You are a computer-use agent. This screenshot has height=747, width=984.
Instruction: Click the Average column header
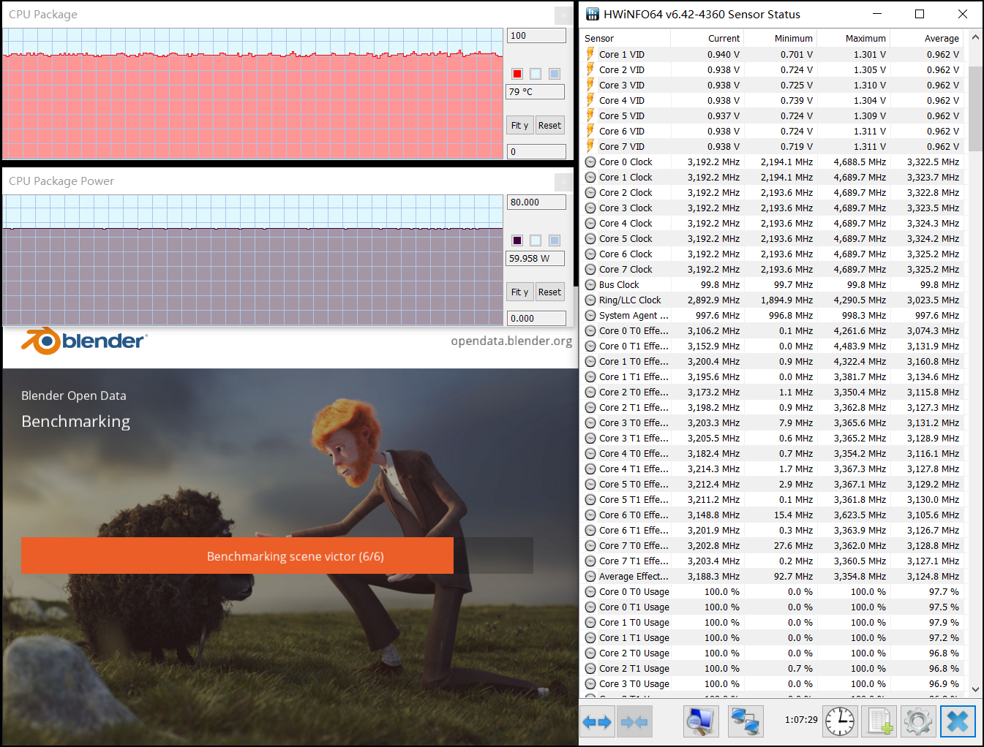941,39
